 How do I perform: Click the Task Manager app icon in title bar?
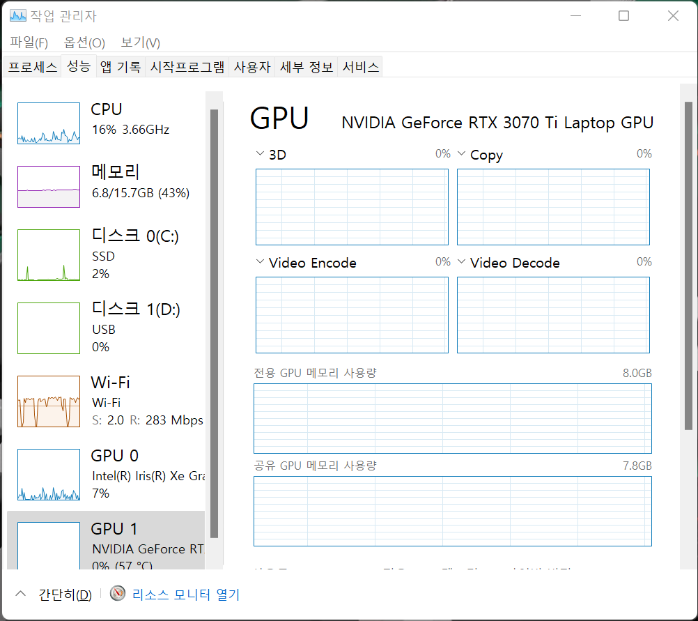(x=18, y=15)
